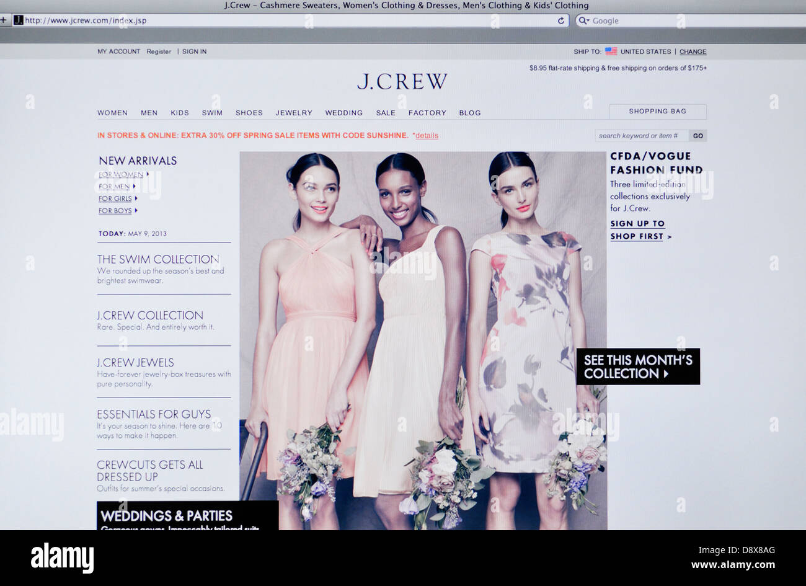Screen dimensions: 806x586
Task: Click the Google search magnifier icon
Action: point(583,20)
